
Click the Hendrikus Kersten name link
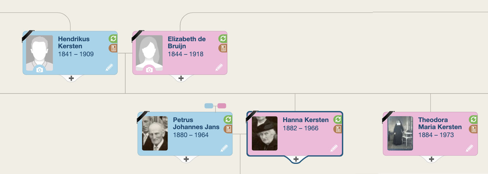(x=74, y=42)
